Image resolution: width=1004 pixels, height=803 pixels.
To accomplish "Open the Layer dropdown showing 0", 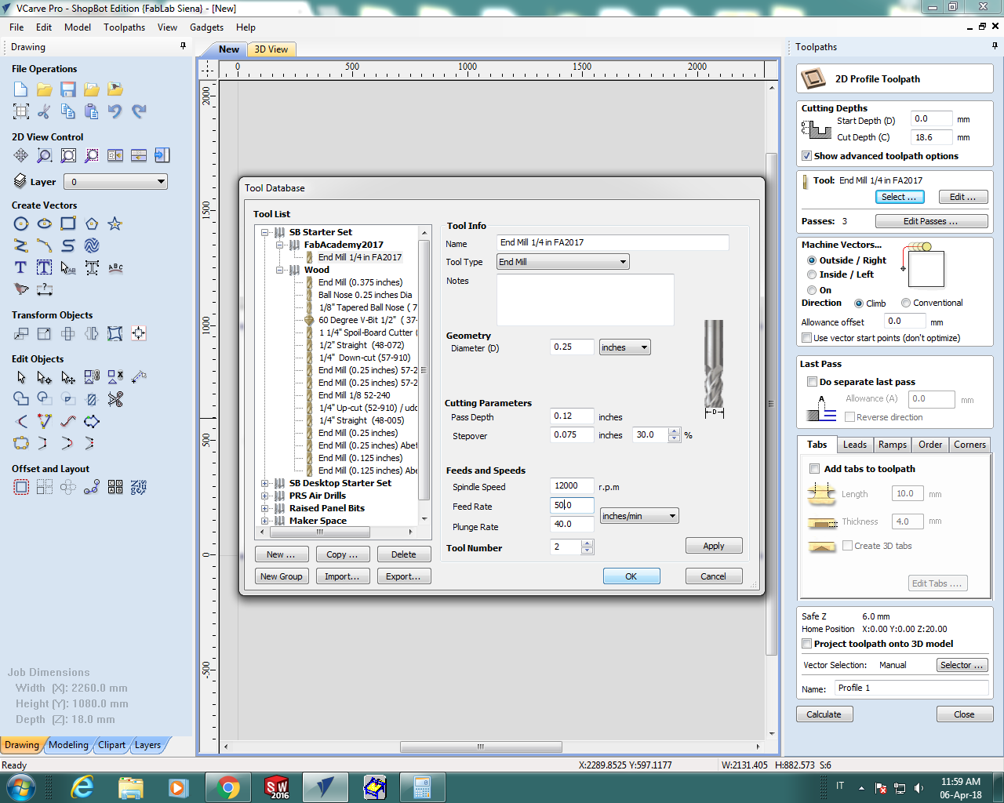I will [115, 182].
